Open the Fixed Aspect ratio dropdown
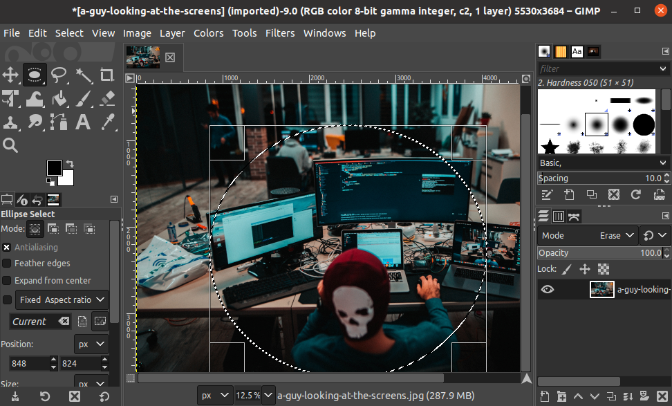Image resolution: width=672 pixels, height=406 pixels. 62,300
